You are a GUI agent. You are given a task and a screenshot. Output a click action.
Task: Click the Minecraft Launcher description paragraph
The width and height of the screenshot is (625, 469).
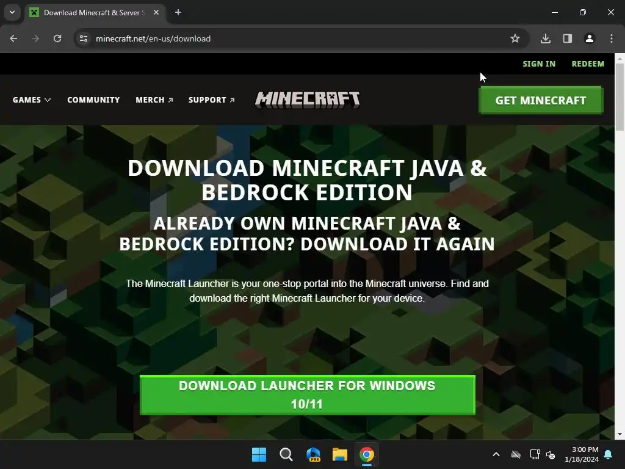pyautogui.click(x=308, y=291)
